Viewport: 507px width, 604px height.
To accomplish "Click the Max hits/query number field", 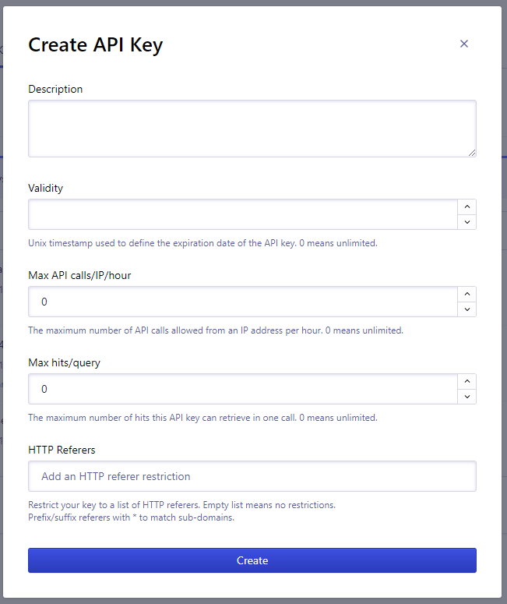I will coord(242,389).
